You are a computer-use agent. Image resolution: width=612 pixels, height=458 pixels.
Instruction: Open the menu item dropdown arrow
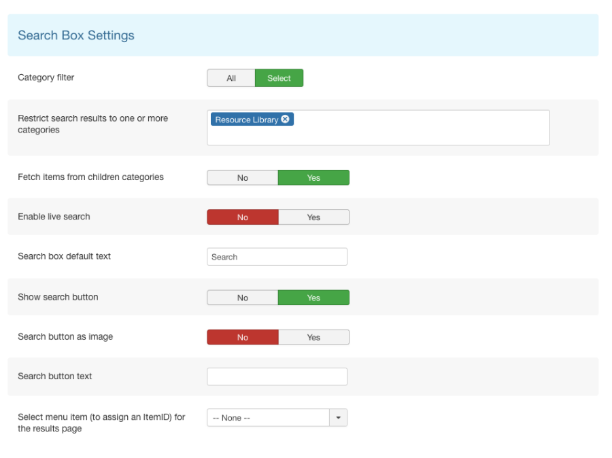click(x=339, y=417)
